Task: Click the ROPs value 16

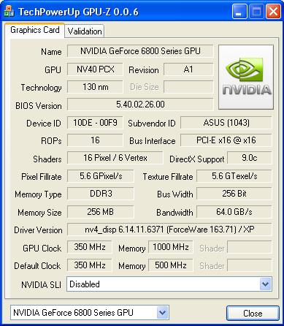Action: 95,140
